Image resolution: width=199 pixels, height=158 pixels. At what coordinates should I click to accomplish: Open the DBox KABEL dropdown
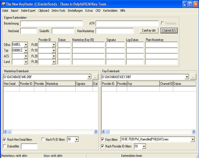click(x=26, y=45)
